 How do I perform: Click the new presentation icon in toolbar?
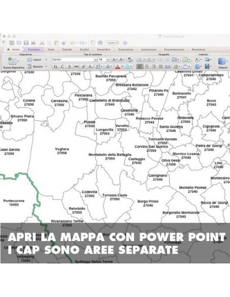4,43
